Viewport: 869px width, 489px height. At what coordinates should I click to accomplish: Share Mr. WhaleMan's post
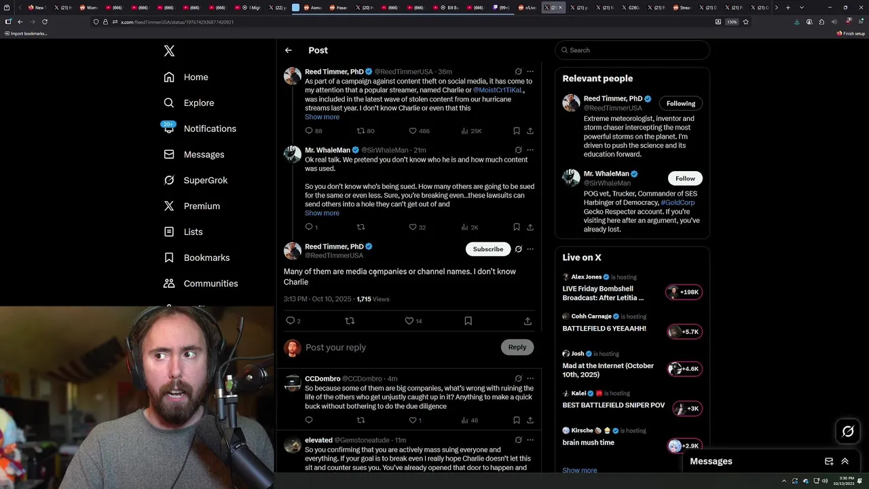tap(530, 227)
